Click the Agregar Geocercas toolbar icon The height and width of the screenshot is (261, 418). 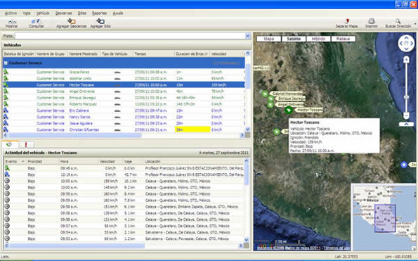point(71,21)
